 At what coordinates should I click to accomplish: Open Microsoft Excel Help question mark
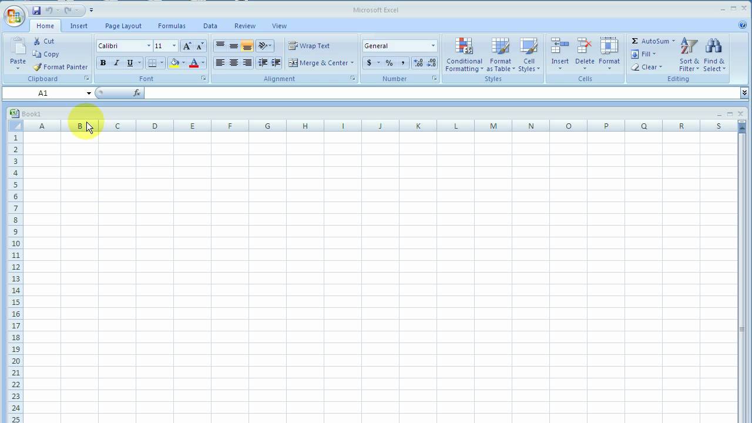[743, 25]
